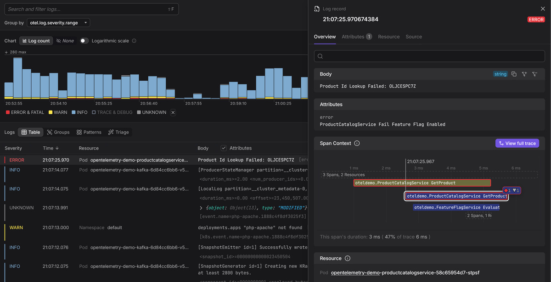Open the Group by otel.log.severity.range dropdown
This screenshot has width=551, height=282.
(58, 22)
